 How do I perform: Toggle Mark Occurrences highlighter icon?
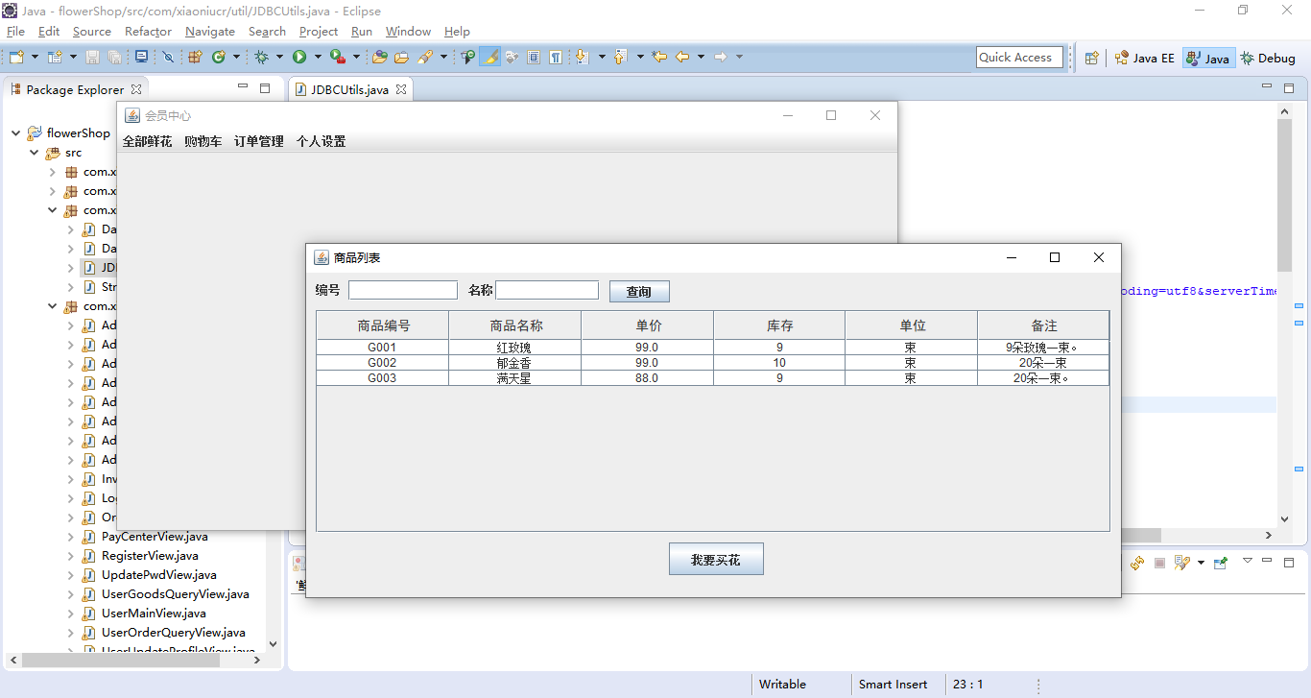point(490,58)
